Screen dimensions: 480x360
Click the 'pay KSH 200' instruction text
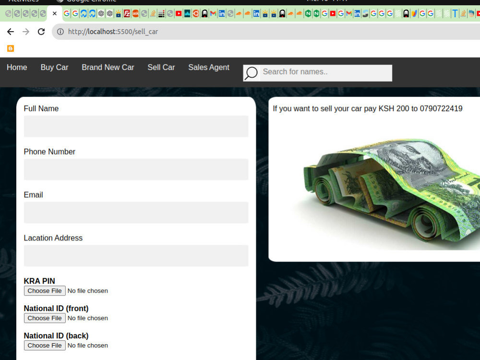[367, 108]
